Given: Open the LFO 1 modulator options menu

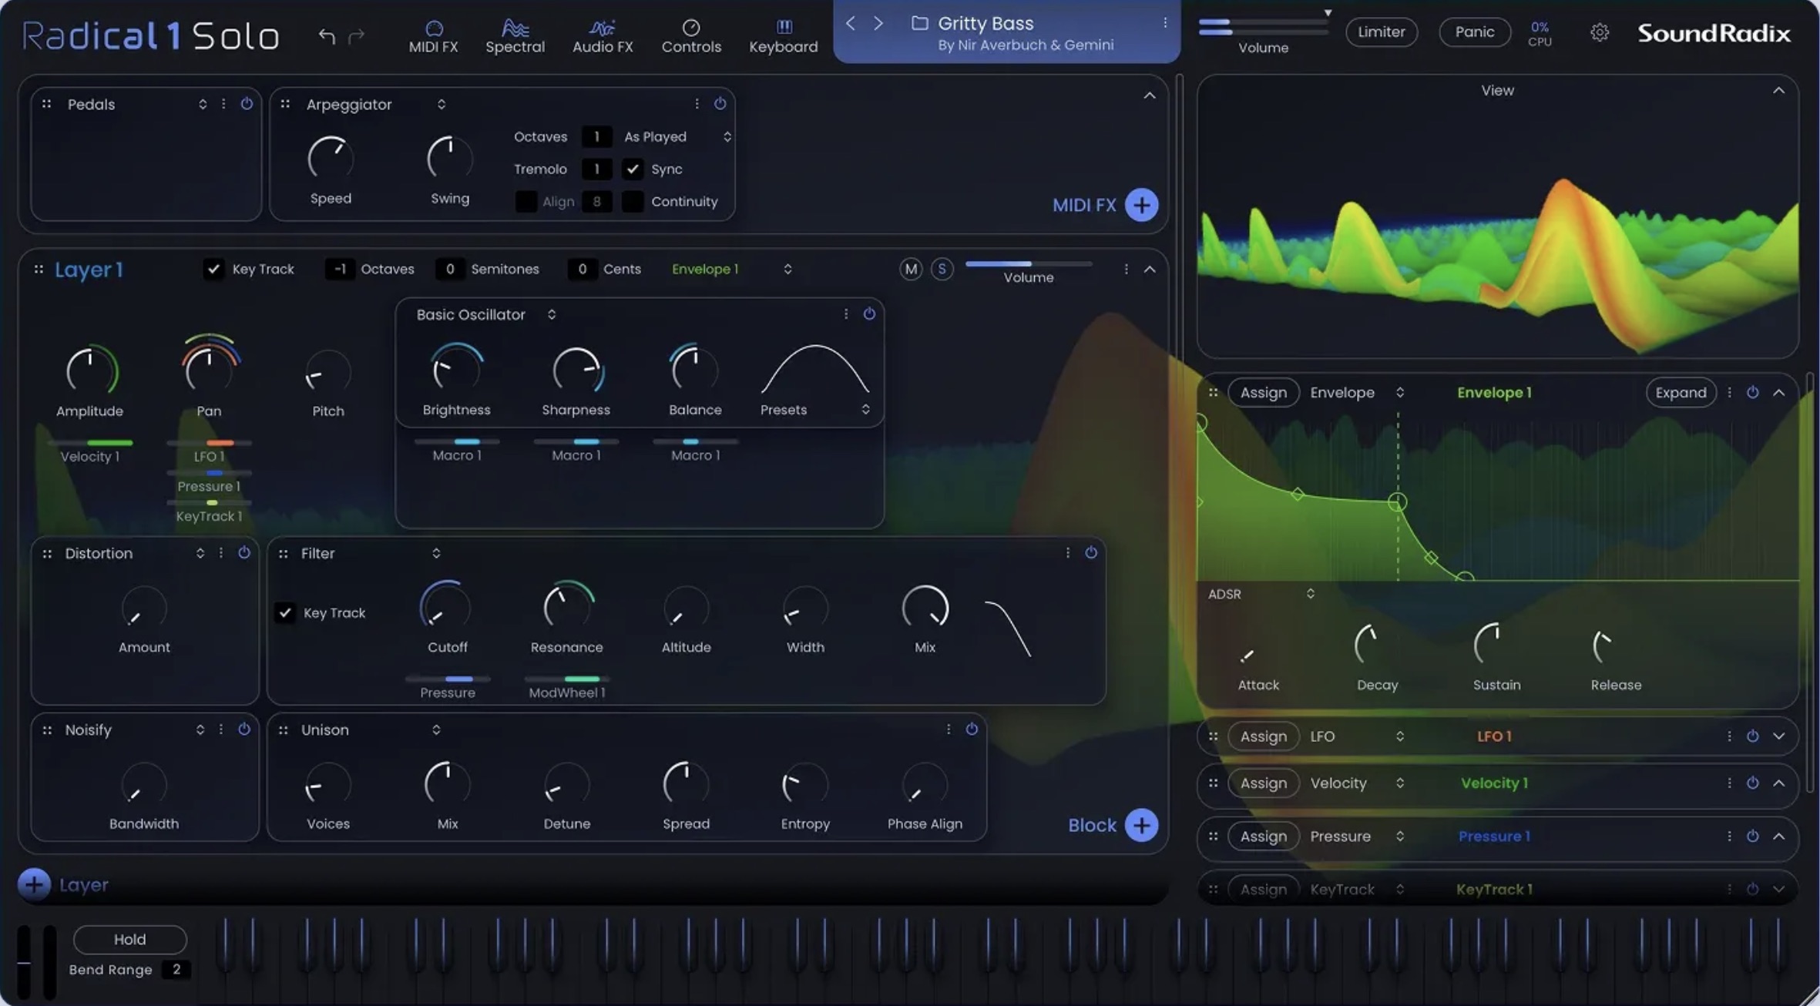Looking at the screenshot, I should click(x=1729, y=736).
